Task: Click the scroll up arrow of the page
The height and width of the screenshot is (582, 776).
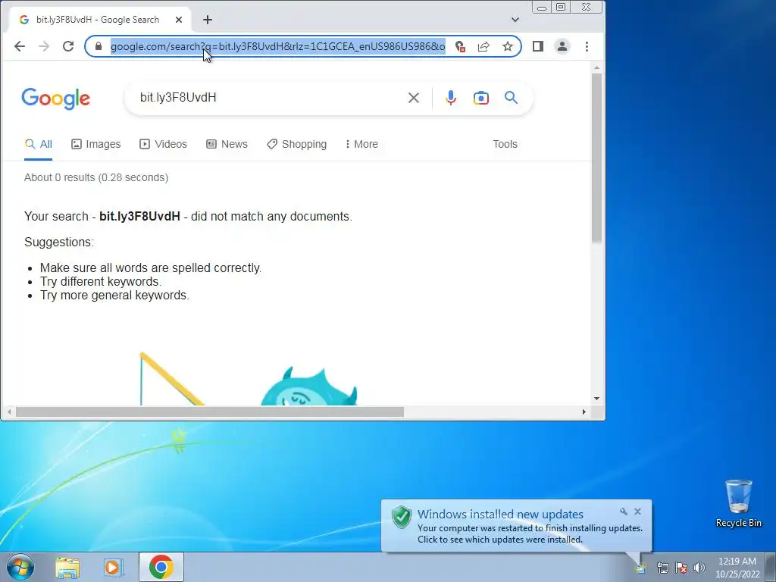Action: pyautogui.click(x=597, y=67)
